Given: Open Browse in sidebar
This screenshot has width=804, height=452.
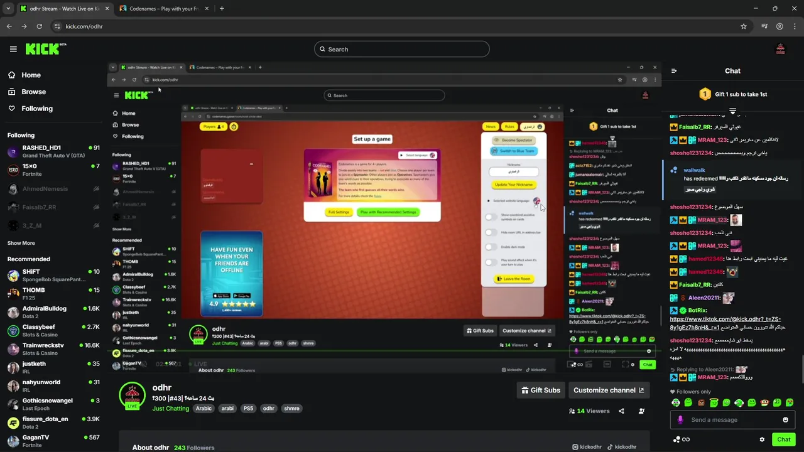Looking at the screenshot, I should click(27, 92).
